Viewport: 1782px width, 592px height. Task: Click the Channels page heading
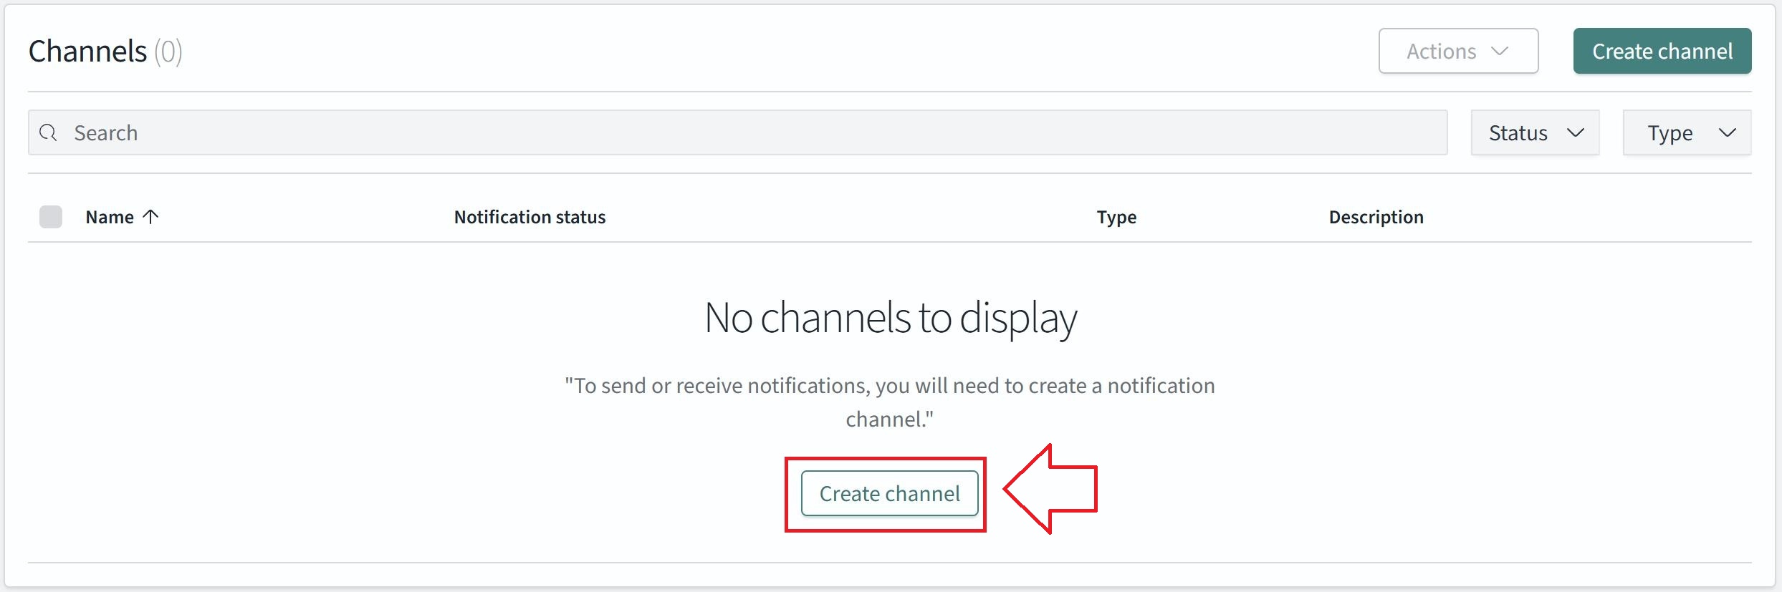point(87,52)
